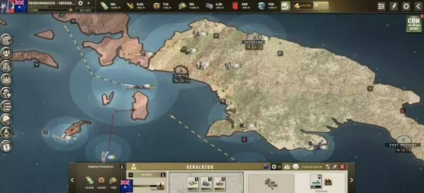Open the coalition laurel wreath icon
The image size is (424, 193).
[x=6, y=79]
